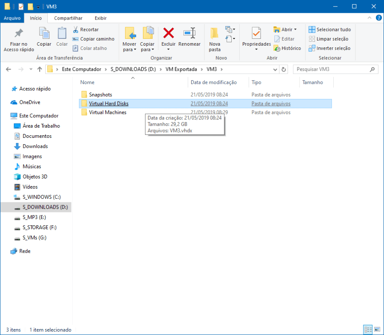Click Copiar caminho in the ribbon
Screen dimensions: 384x335
(x=93, y=39)
